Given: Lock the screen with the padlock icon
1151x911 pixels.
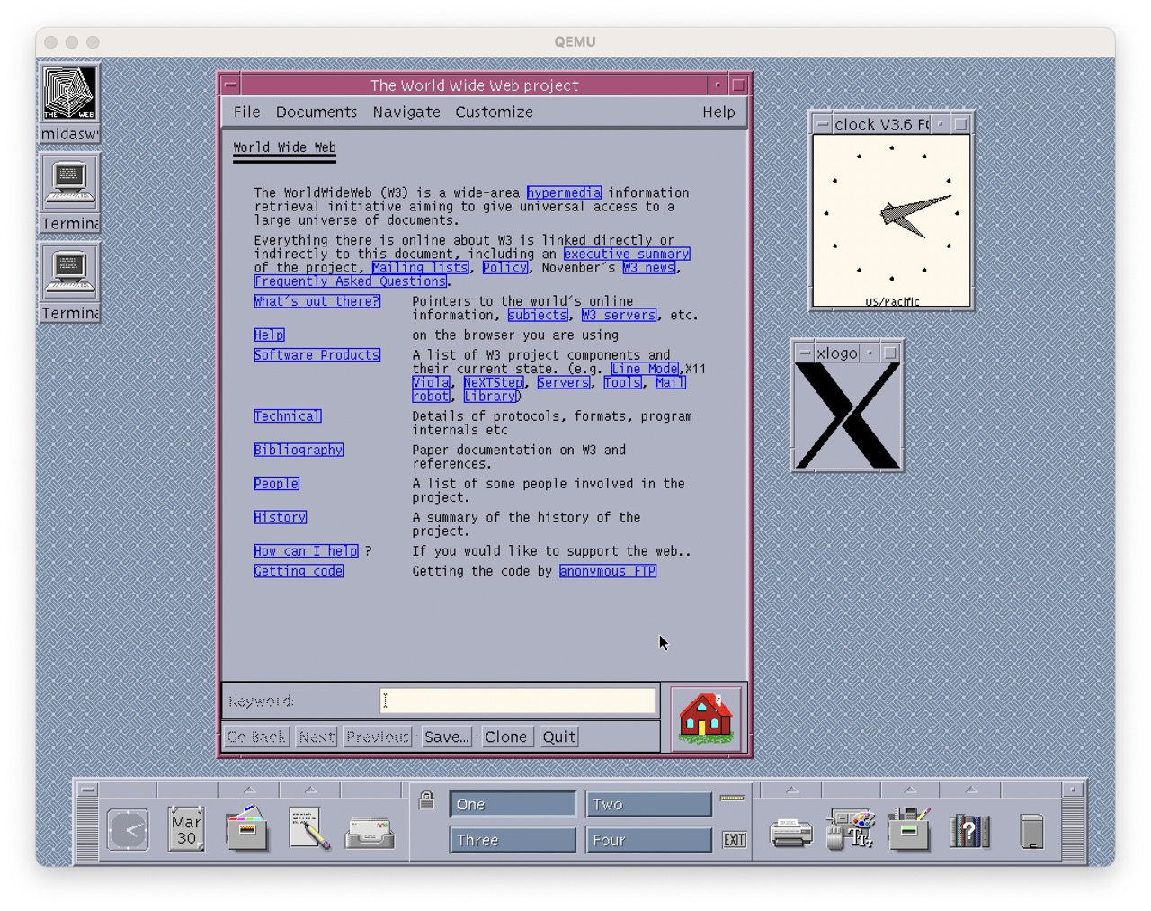Looking at the screenshot, I should (x=427, y=799).
